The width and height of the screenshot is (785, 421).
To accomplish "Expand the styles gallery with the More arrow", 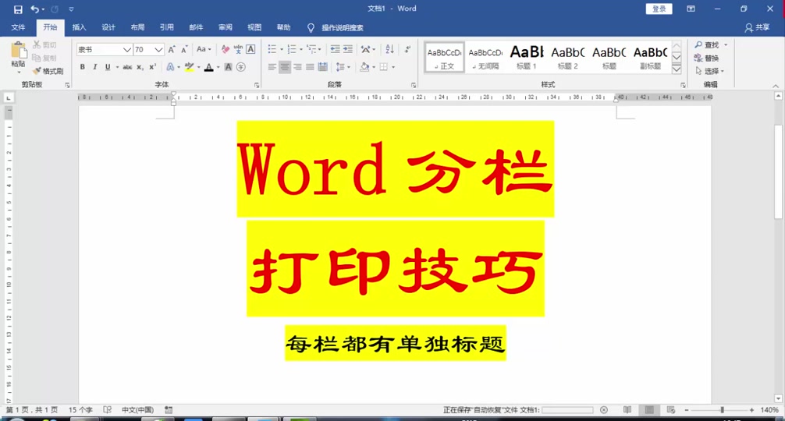I will 676,69.
